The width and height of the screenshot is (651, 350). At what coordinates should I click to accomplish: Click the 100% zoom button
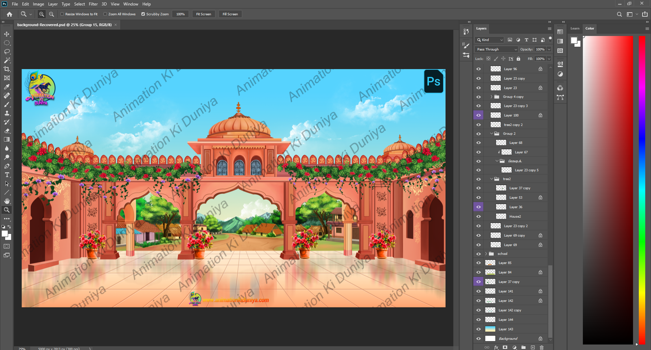point(180,14)
